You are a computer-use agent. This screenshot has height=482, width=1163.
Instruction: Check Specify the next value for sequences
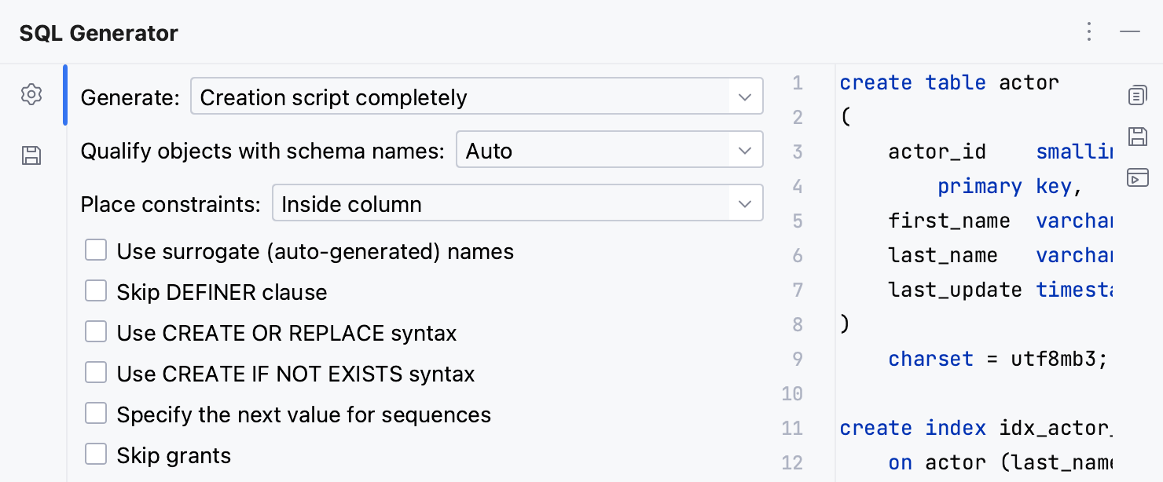[95, 412]
